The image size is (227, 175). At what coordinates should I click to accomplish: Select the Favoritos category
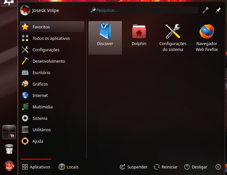coord(52,27)
